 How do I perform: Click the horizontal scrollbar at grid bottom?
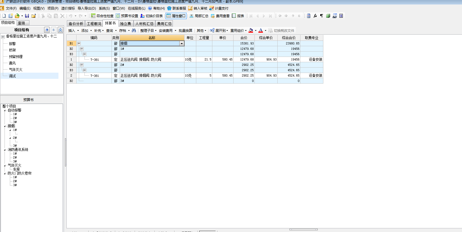point(304,229)
